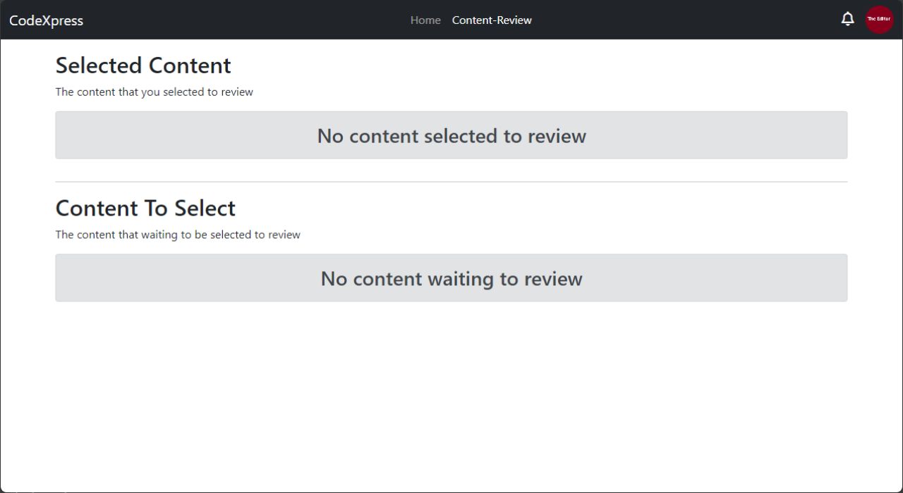Click the "No content selected to review" banner
This screenshot has height=493, width=903.
(x=451, y=135)
